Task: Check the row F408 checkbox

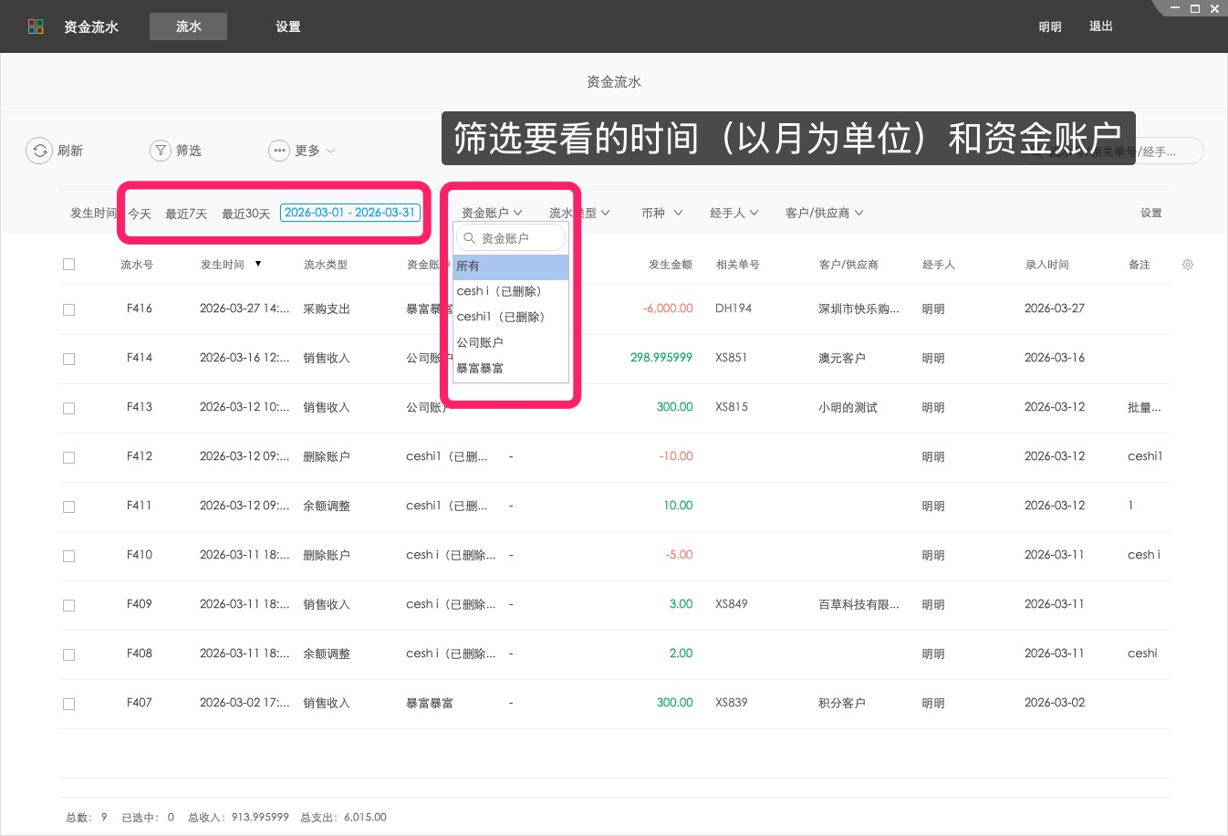Action: (68, 655)
